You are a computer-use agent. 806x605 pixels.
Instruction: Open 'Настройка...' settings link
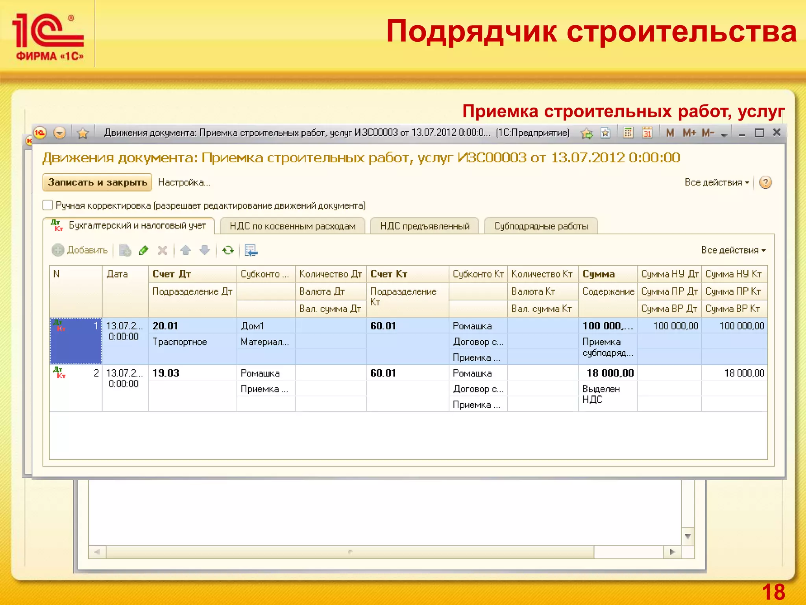click(x=184, y=182)
